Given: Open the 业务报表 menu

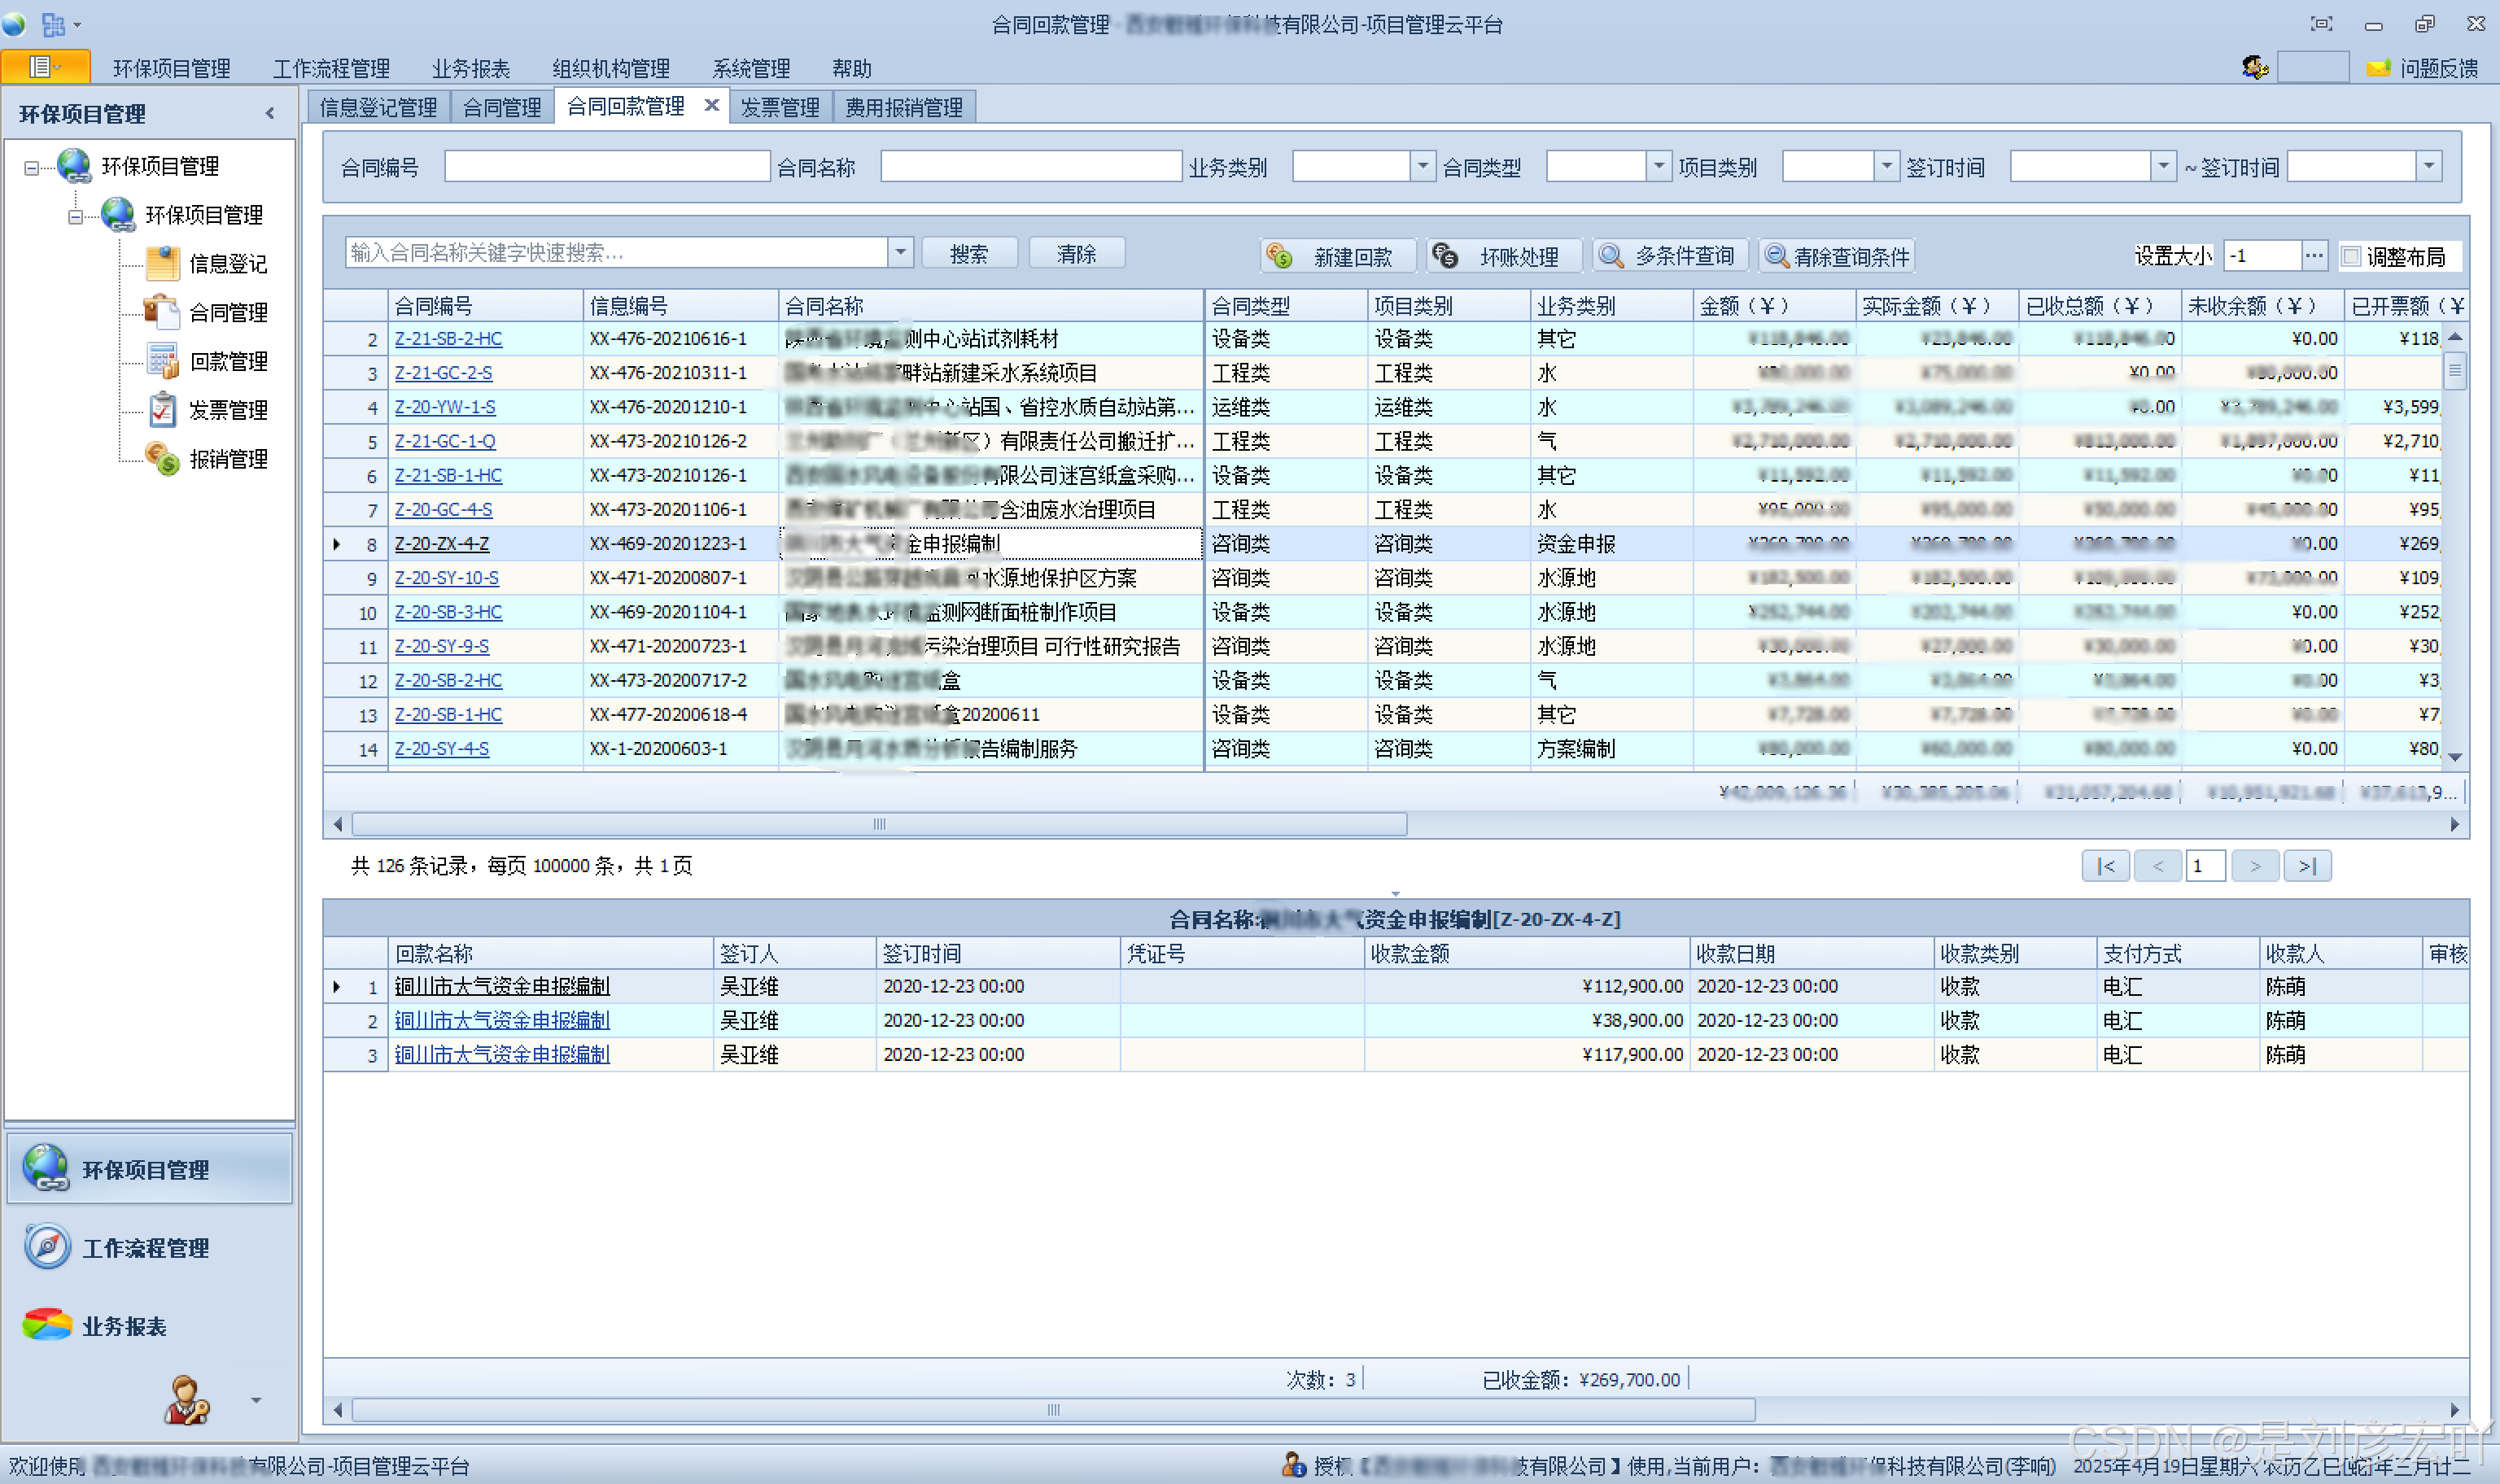Looking at the screenshot, I should click(470, 68).
